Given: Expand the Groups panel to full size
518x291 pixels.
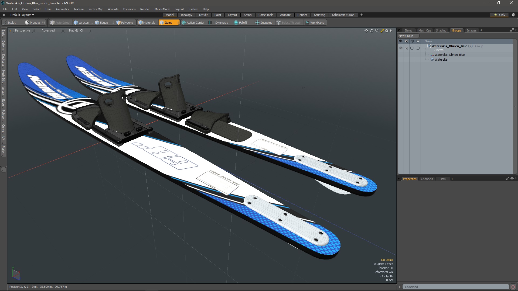Looking at the screenshot, I should pos(512,30).
